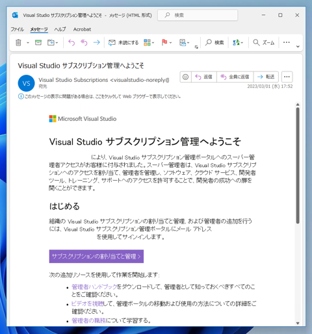Minimize the message window
The height and width of the screenshot is (334, 312).
[x=263, y=15]
